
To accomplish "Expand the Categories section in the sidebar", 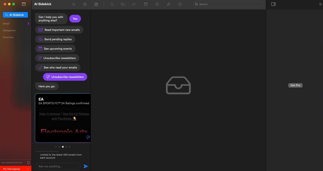I will (9, 30).
